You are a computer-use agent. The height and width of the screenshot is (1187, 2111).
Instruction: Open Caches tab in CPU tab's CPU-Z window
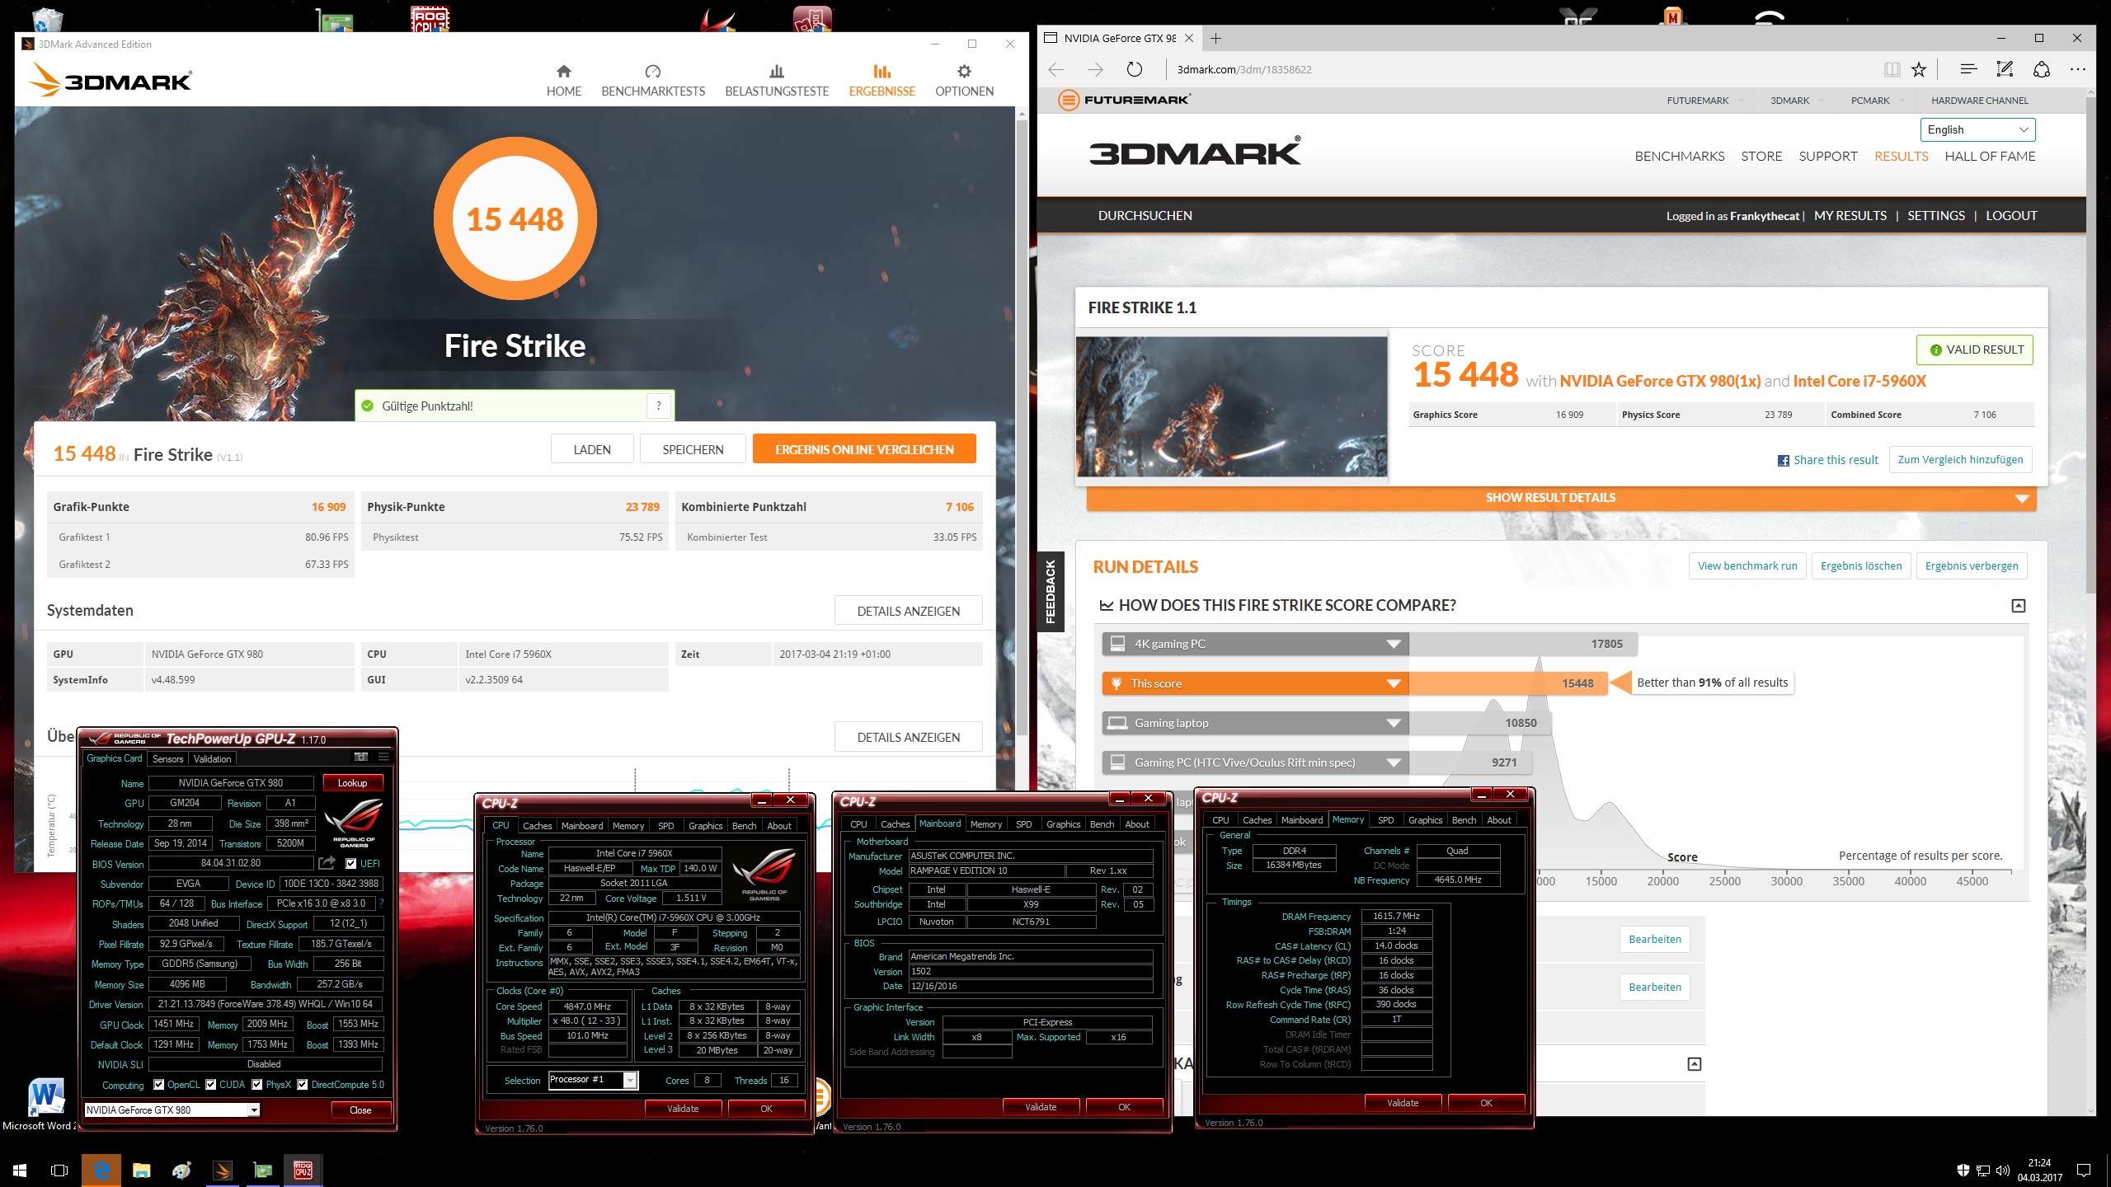click(537, 825)
